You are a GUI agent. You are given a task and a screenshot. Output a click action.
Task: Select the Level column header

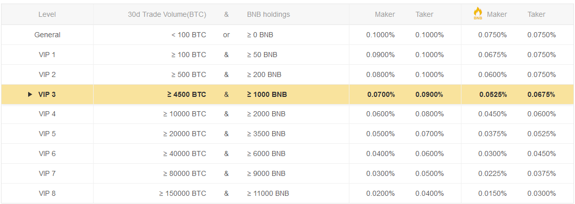coord(47,15)
